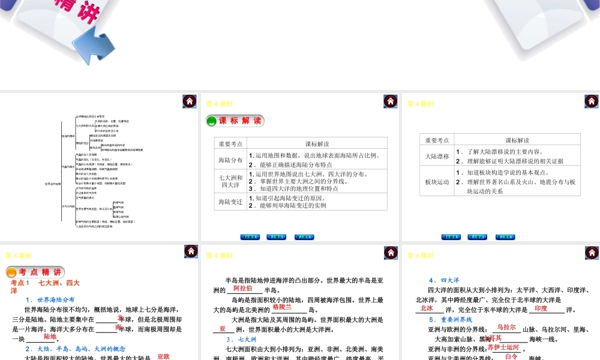This screenshot has width=600, height=360.
Task: Click the home icon on the 课标解读 slide
Action: tap(391, 101)
